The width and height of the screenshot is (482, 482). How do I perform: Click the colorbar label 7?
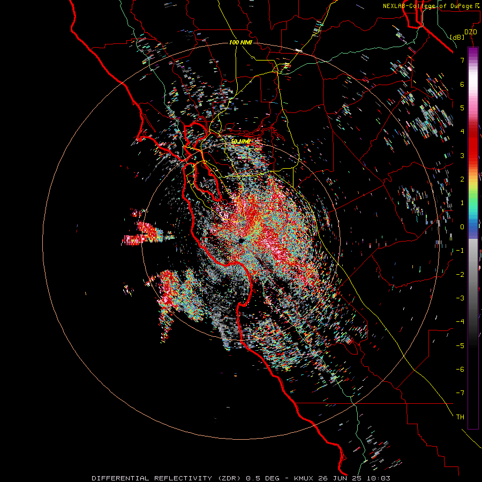[x=462, y=60]
